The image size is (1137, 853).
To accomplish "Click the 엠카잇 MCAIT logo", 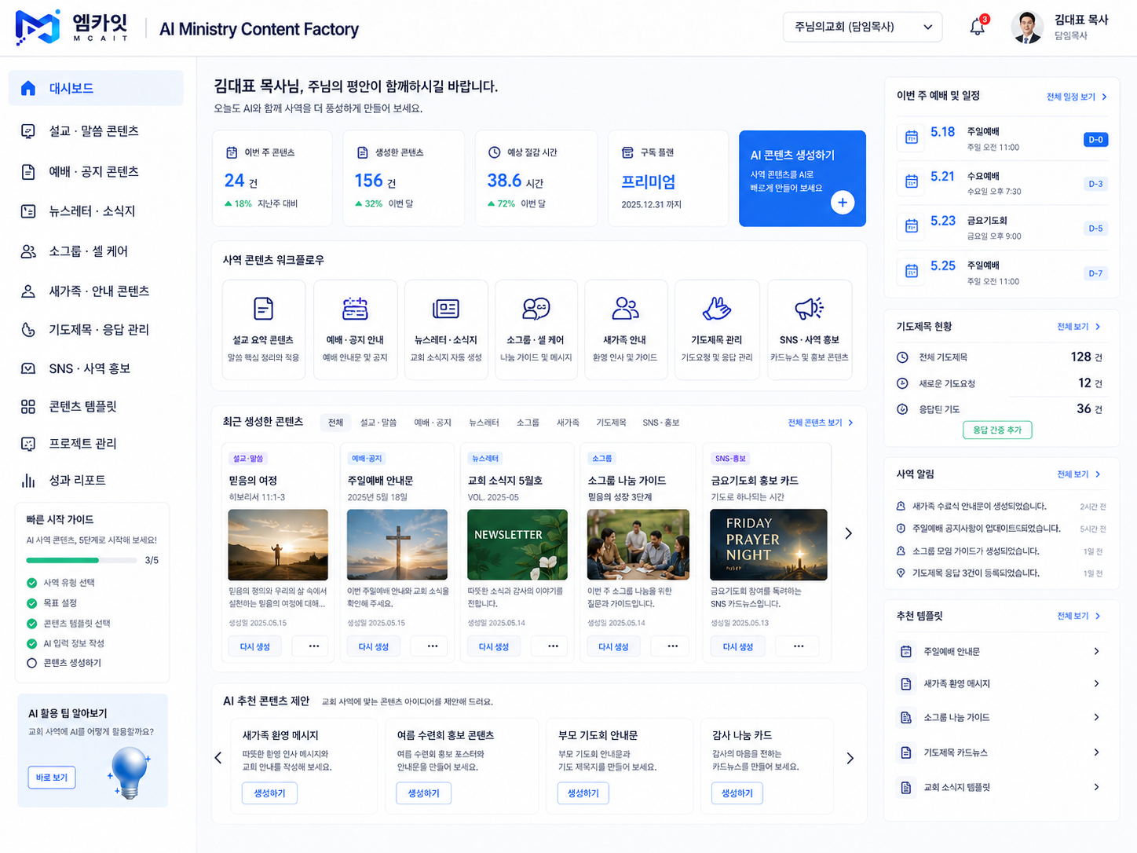I will 72,27.
